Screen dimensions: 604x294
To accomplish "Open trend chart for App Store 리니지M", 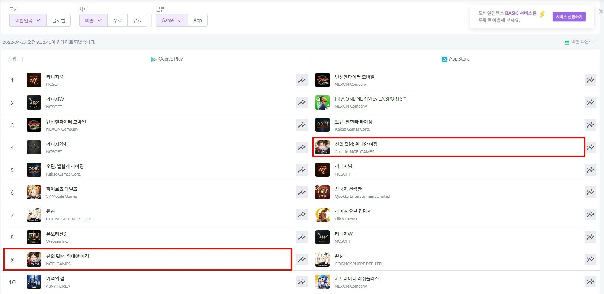I will [590, 170].
